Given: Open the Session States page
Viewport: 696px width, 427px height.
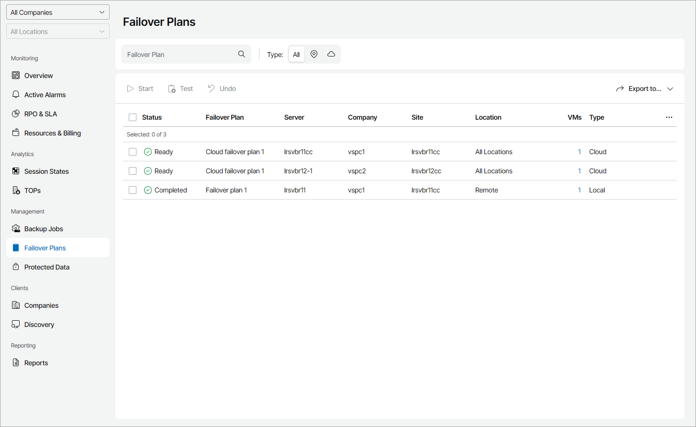Looking at the screenshot, I should pyautogui.click(x=46, y=171).
